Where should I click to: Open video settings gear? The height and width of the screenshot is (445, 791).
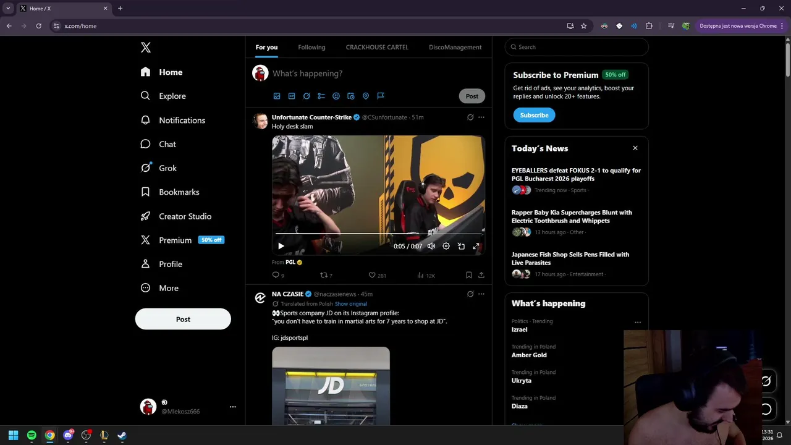446,246
